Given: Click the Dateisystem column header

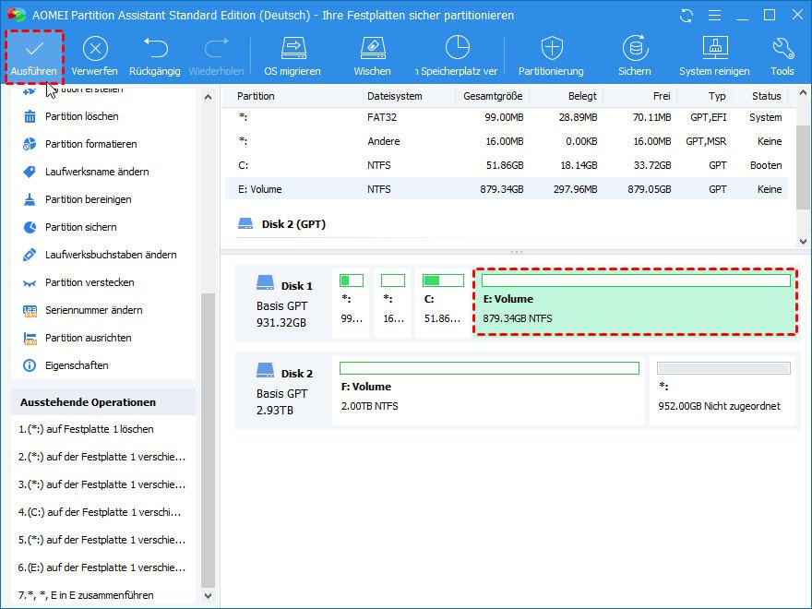Looking at the screenshot, I should 394,96.
